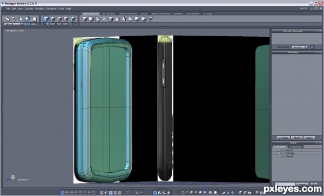This screenshot has height=196, width=324.
Task: Open the Edit menu
Action: (x=14, y=9)
